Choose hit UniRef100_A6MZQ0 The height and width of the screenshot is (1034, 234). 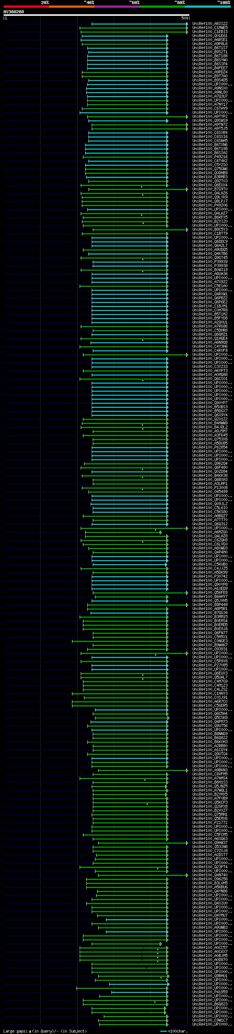[x=210, y=532]
